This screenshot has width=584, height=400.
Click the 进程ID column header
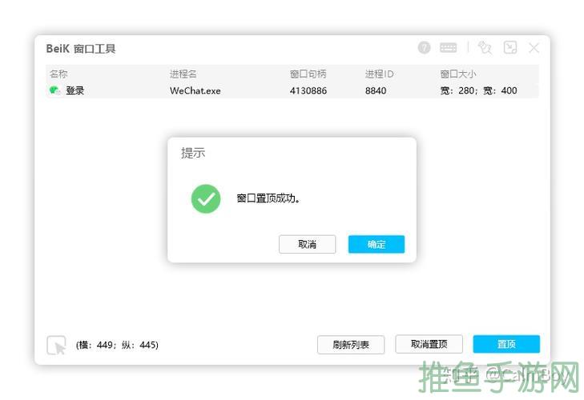pos(379,74)
